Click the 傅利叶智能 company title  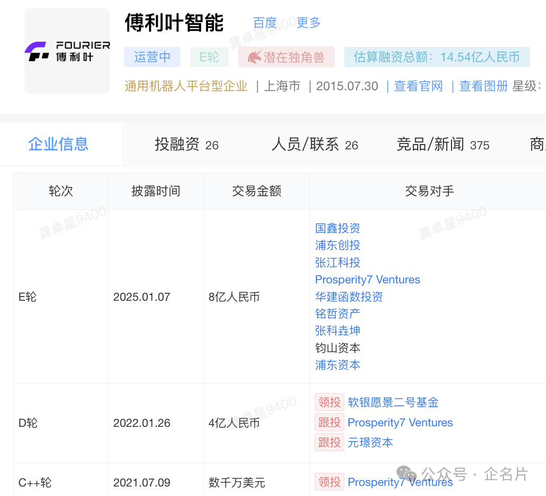[x=174, y=23]
